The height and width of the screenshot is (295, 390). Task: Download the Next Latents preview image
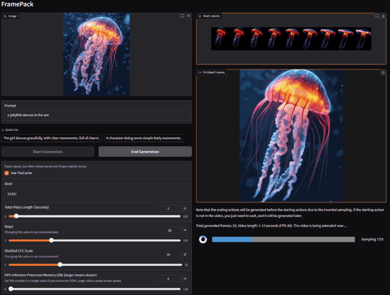point(383,16)
